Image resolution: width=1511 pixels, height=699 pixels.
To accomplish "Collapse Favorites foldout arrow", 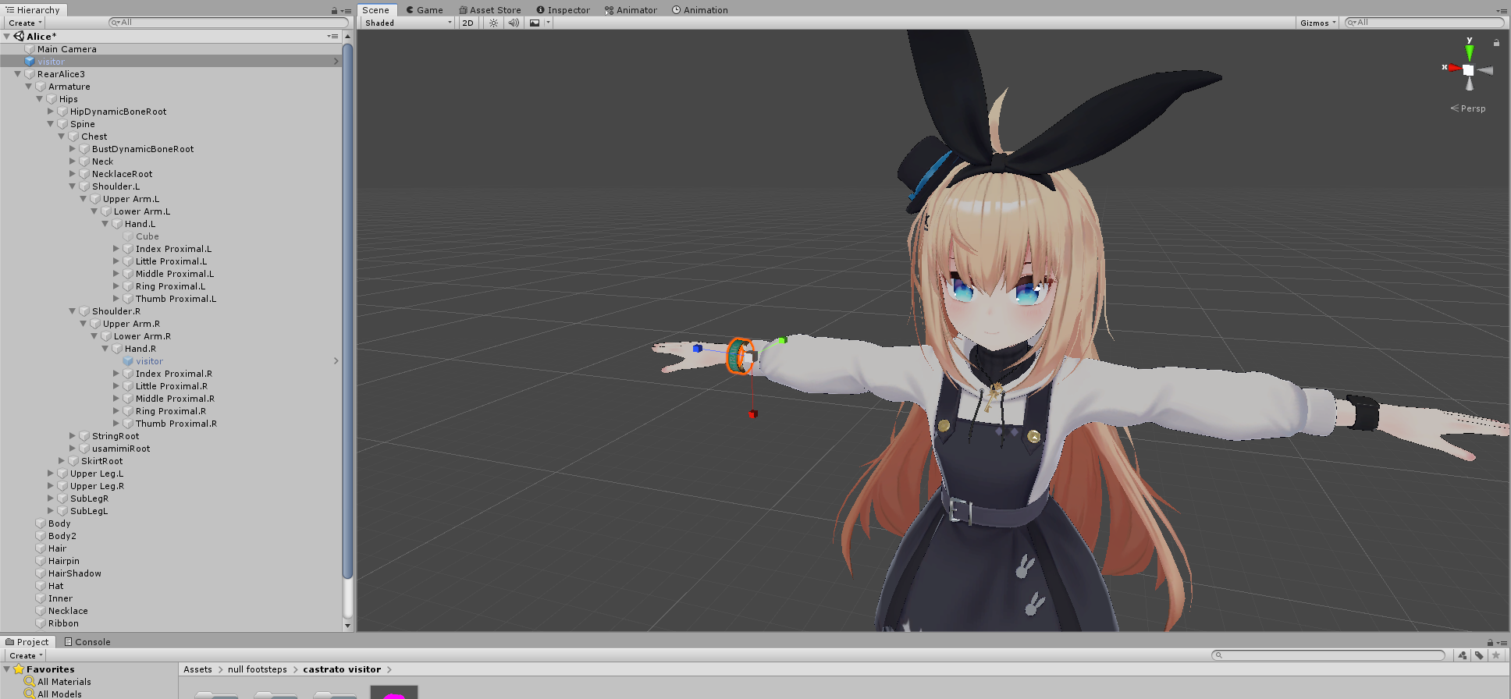I will 7,669.
